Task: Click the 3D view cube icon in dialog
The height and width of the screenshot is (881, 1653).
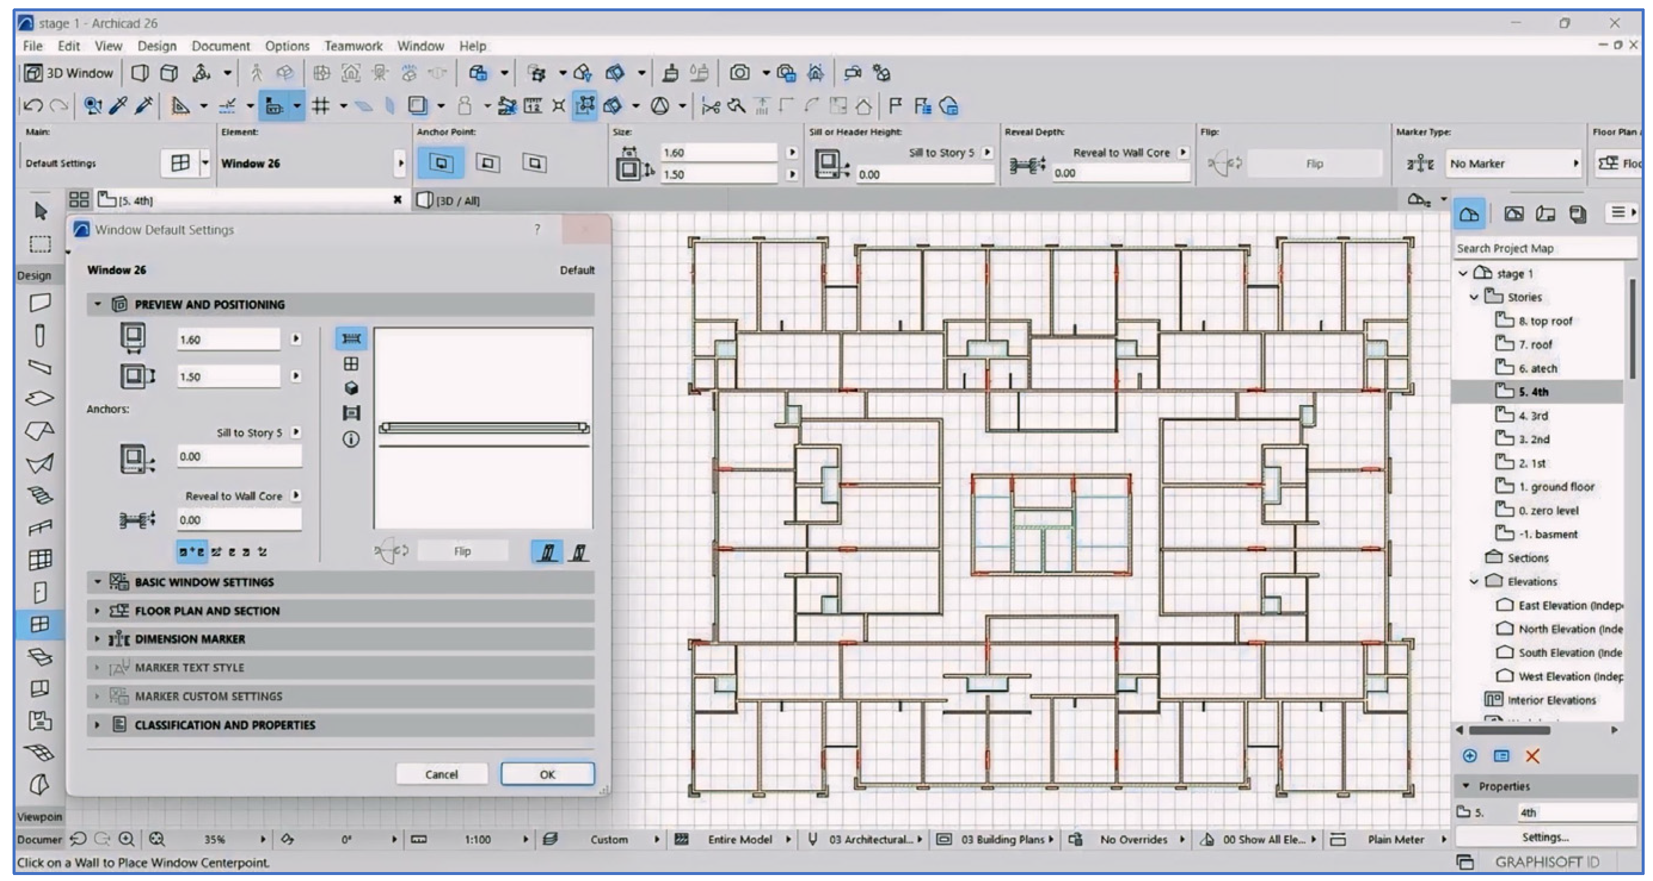Action: click(x=351, y=389)
